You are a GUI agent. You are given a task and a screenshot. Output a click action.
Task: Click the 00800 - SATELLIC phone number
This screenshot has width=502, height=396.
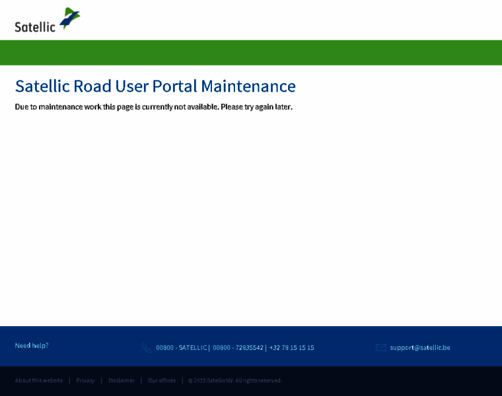182,348
